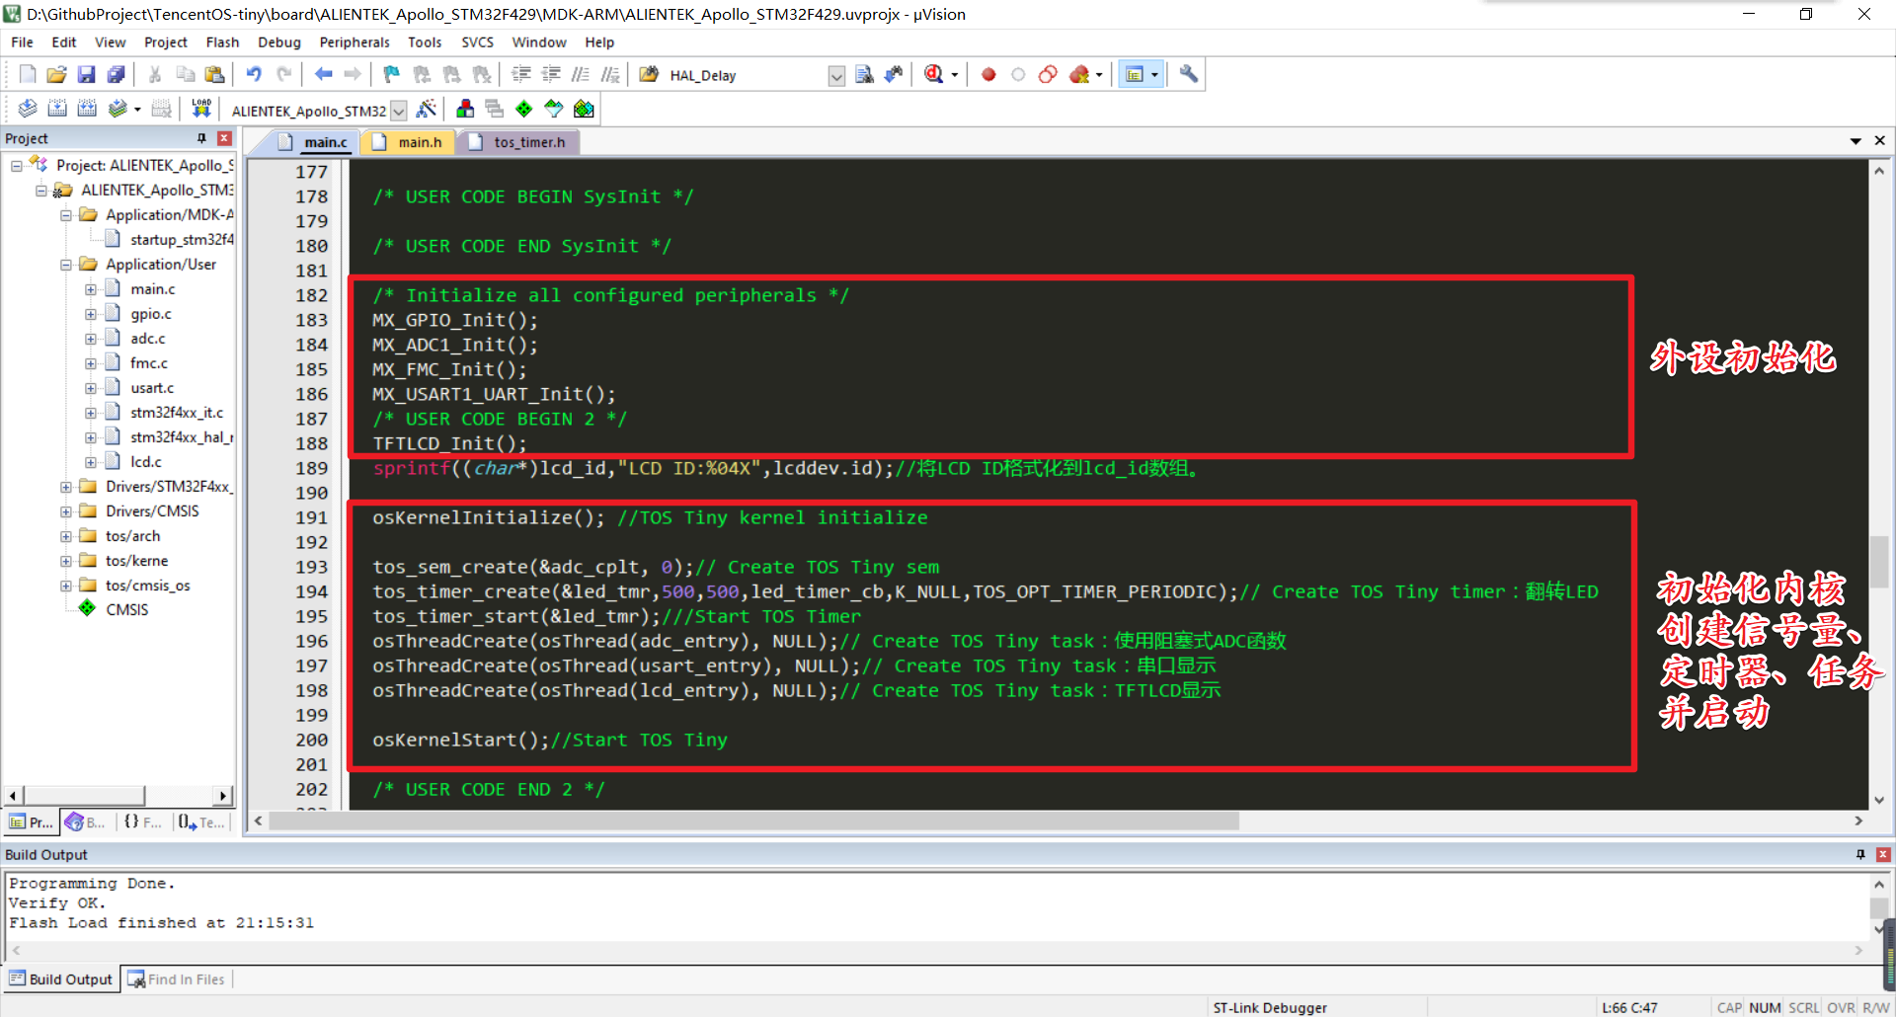This screenshot has width=1896, height=1017.
Task: Expand the Drivers/CMSIS folder in tree
Action: click(66, 511)
